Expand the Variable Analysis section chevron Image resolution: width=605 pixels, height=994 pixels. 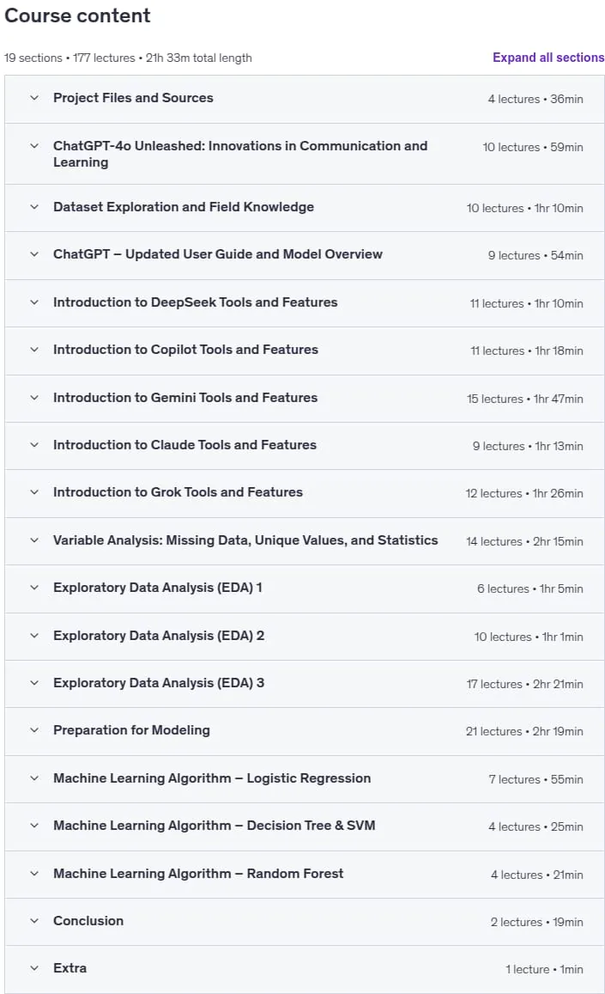pos(34,540)
